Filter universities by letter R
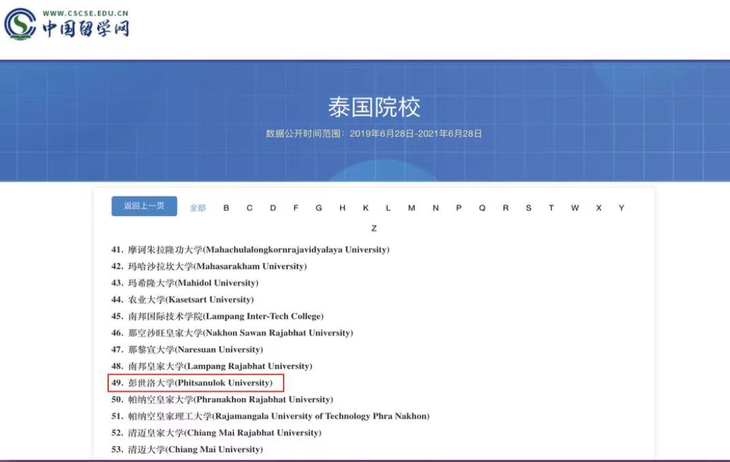 click(505, 208)
